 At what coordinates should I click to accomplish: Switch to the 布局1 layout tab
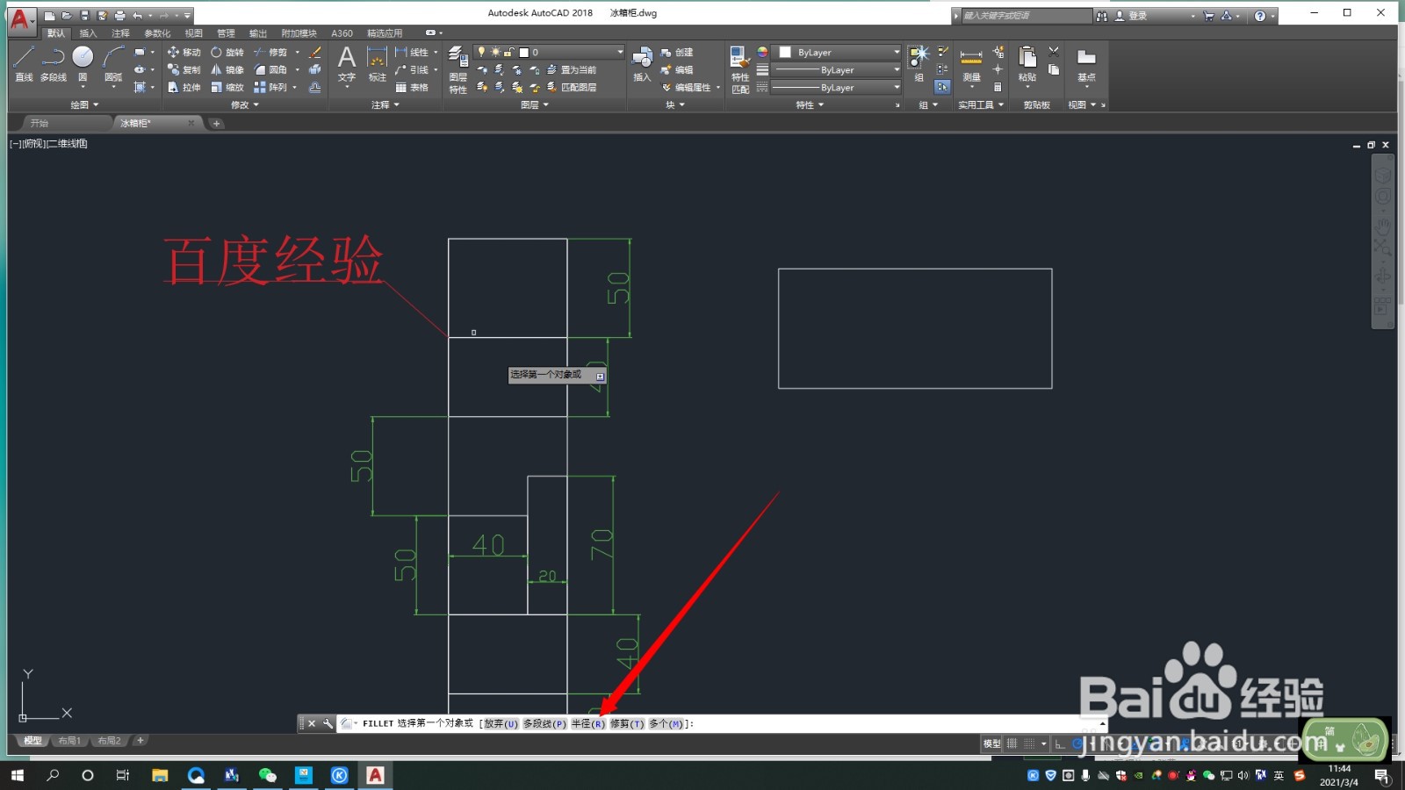pyautogui.click(x=69, y=741)
